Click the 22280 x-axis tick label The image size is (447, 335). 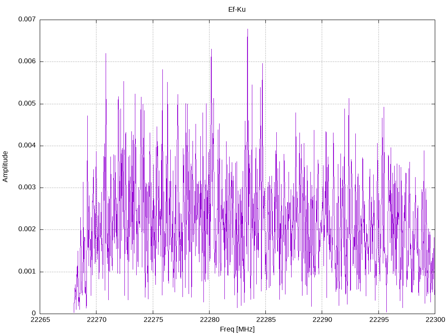pyautogui.click(x=209, y=320)
